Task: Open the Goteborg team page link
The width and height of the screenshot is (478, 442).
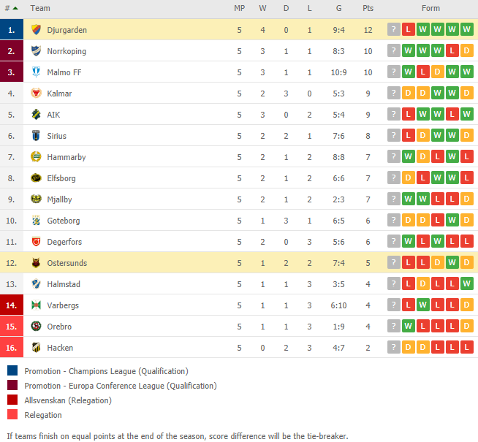Action: (64, 221)
